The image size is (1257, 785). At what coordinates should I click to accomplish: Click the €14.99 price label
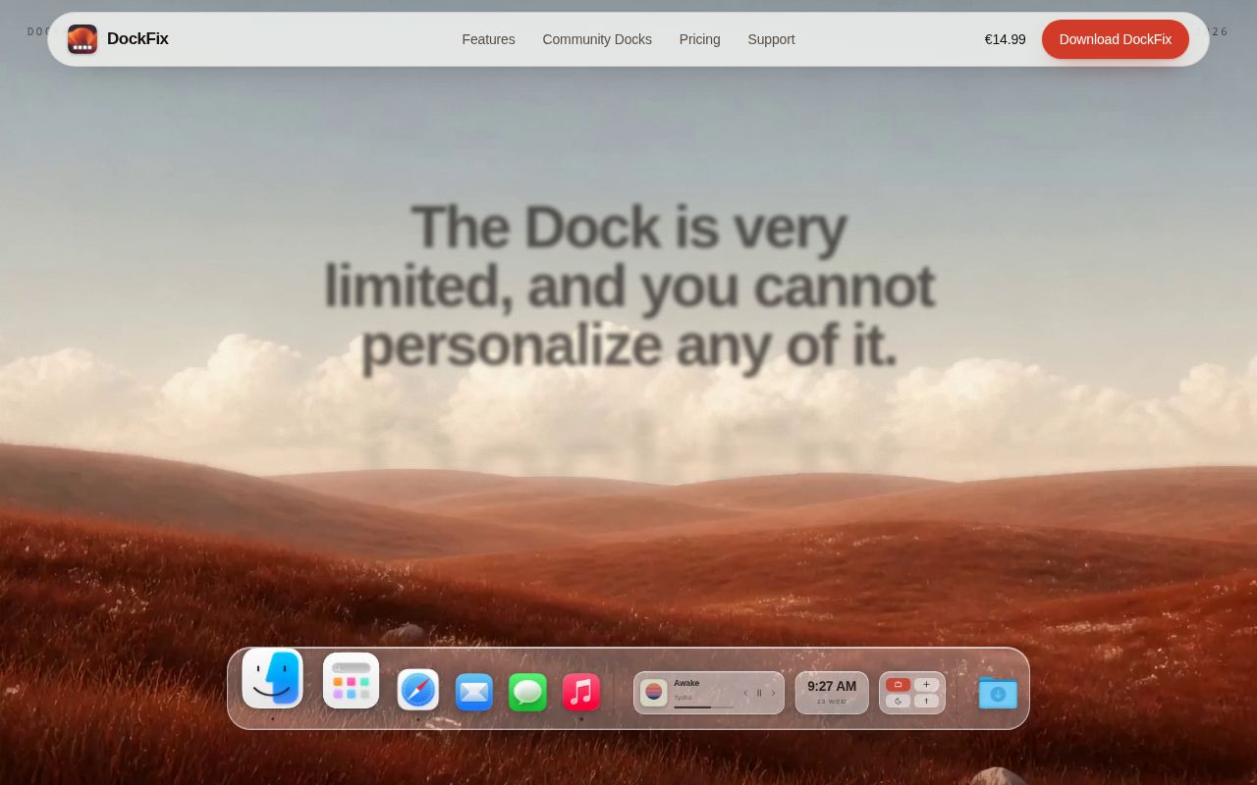1005,39
